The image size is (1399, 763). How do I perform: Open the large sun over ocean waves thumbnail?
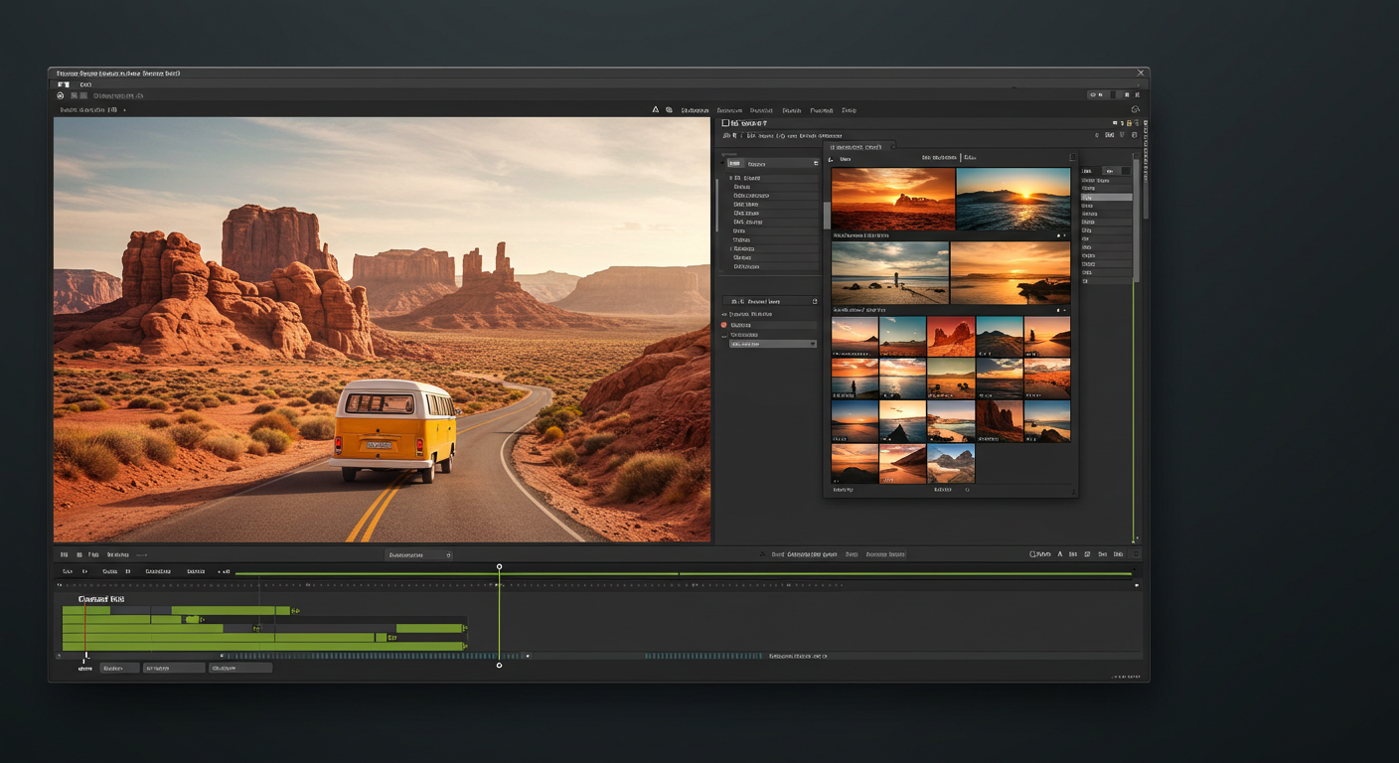(1013, 199)
